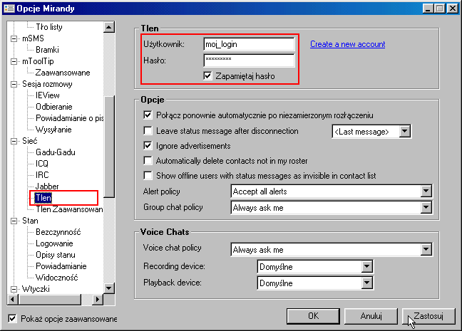The width and height of the screenshot is (462, 331).
Task: Enable Leave status message after disconnection
Action: [x=148, y=131]
